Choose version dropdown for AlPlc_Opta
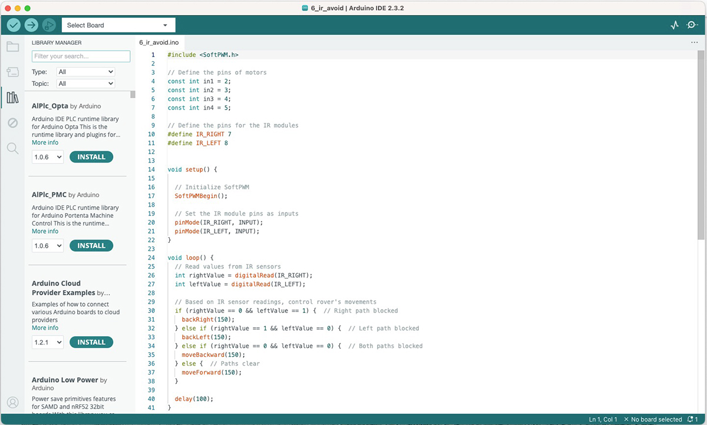 coord(48,157)
